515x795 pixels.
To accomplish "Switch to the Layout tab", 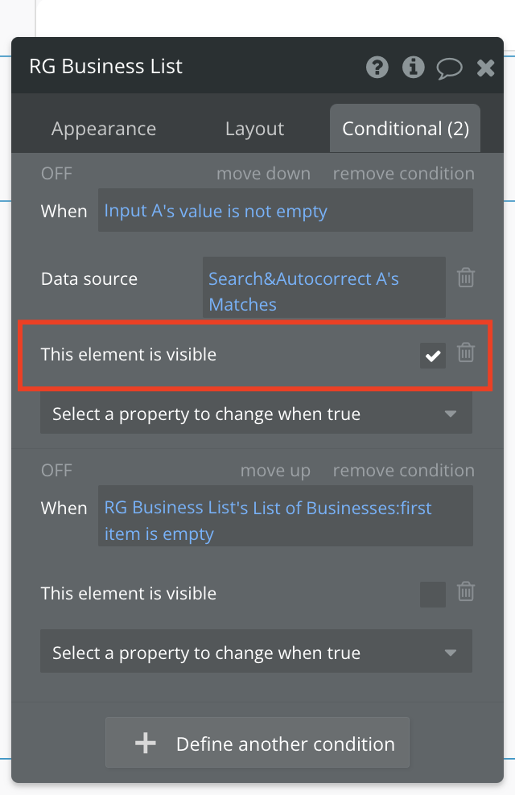I will [x=254, y=129].
